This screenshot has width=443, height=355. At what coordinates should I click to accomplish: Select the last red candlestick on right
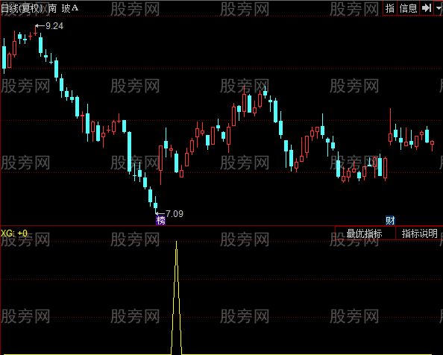pyautogui.click(x=432, y=145)
